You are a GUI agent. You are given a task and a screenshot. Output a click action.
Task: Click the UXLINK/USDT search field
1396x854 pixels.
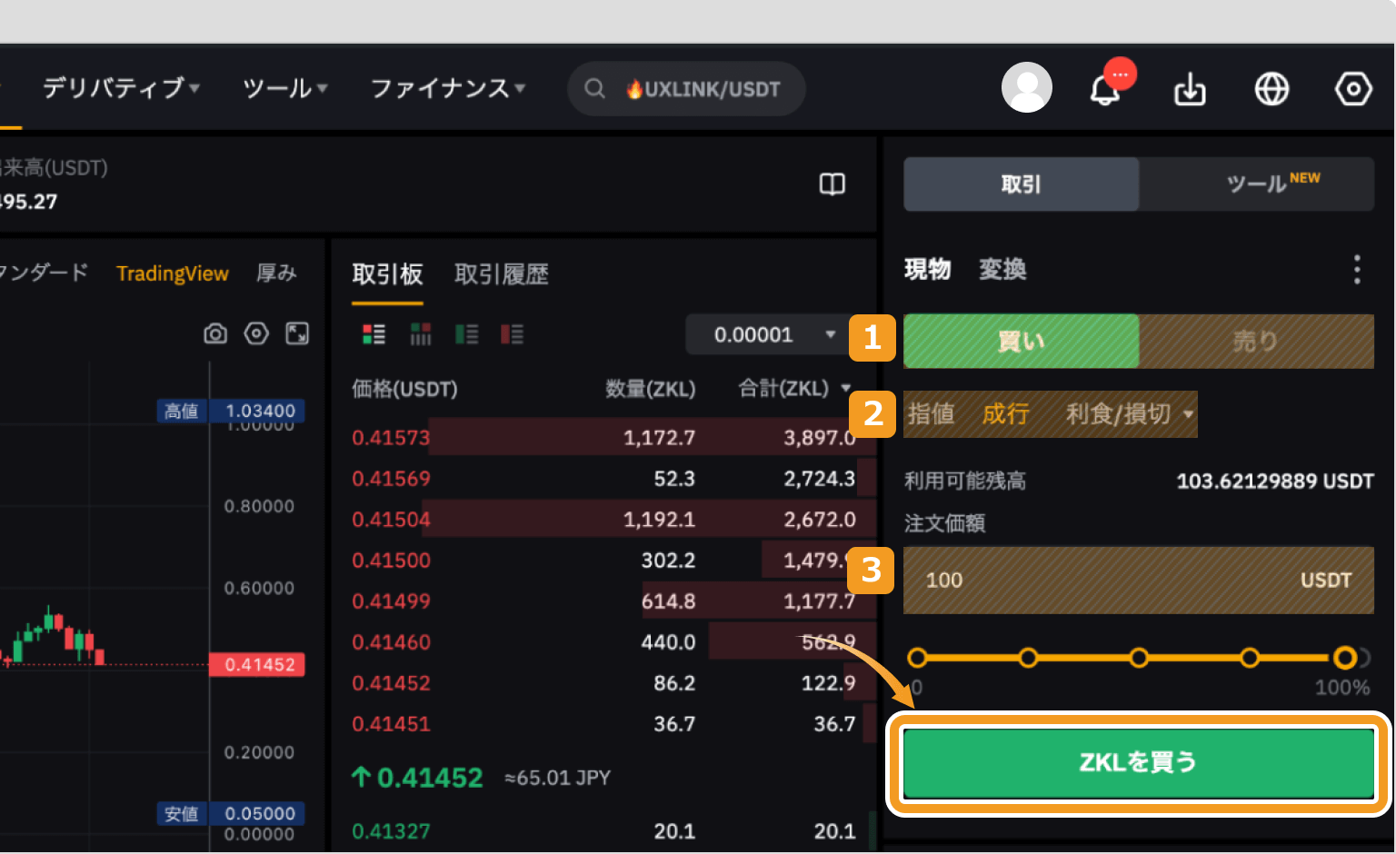[686, 88]
